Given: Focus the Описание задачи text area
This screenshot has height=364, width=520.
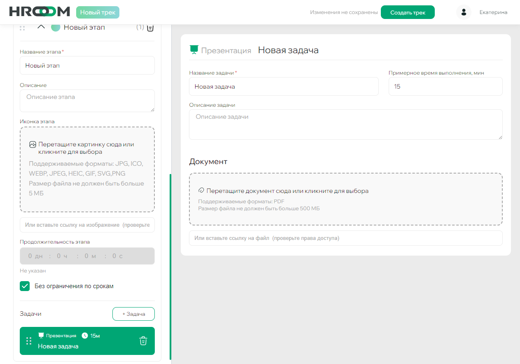Looking at the screenshot, I should pyautogui.click(x=345, y=124).
